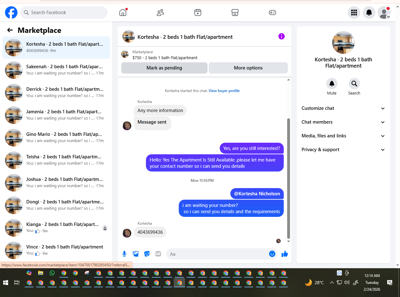The width and height of the screenshot is (400, 297).
Task: Click the @Kortesha Nicholson mention bubble
Action: click(x=257, y=194)
